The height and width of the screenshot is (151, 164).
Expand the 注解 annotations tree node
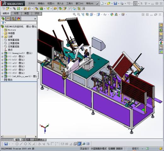pyautogui.click(x=2, y=37)
